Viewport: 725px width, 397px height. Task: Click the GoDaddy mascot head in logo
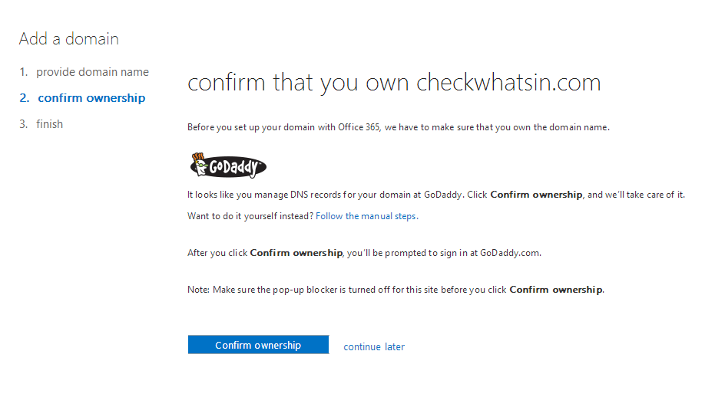tap(200, 164)
